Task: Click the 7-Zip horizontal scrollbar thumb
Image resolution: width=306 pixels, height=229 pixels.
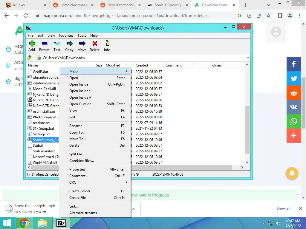Action: coord(131,168)
